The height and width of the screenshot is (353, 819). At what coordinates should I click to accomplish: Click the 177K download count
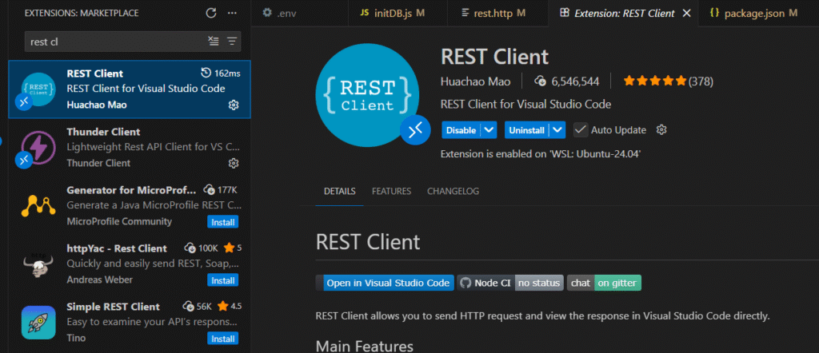(x=221, y=189)
